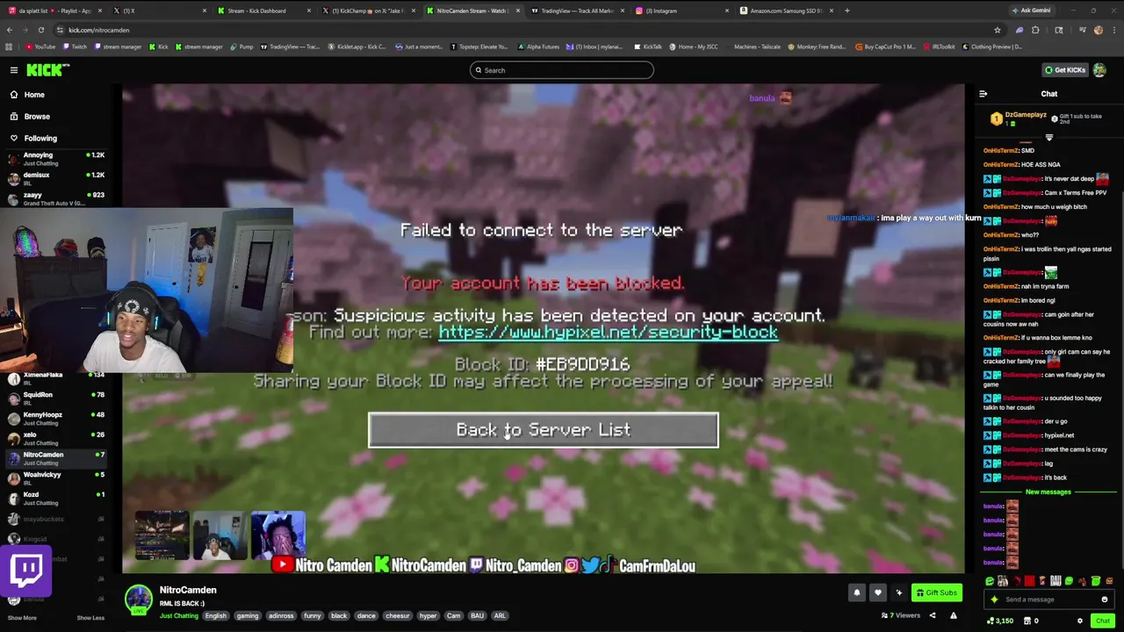Image resolution: width=1124 pixels, height=632 pixels.
Task: Select NitroCamden in sidebar list
Action: (x=54, y=458)
